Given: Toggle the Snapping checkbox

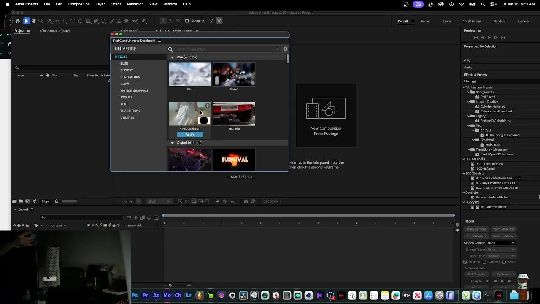Looking at the screenshot, I should pos(187,21).
